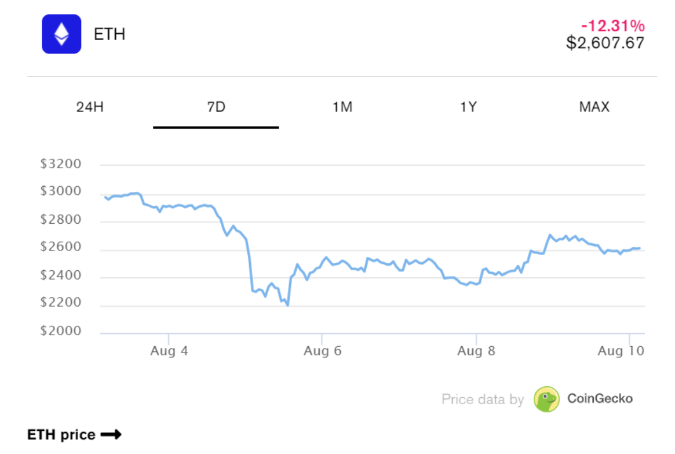This screenshot has width=675, height=454.
Task: Click the $2,607.67 current price
Action: pyautogui.click(x=605, y=43)
